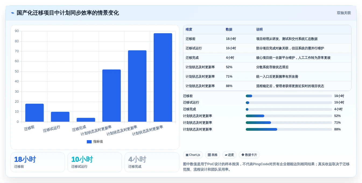Click the 18小时 table cell
The image size is (362, 183).
(231, 39)
